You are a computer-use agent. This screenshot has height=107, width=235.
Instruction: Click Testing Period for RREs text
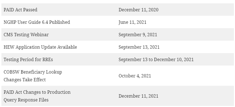click(28, 59)
